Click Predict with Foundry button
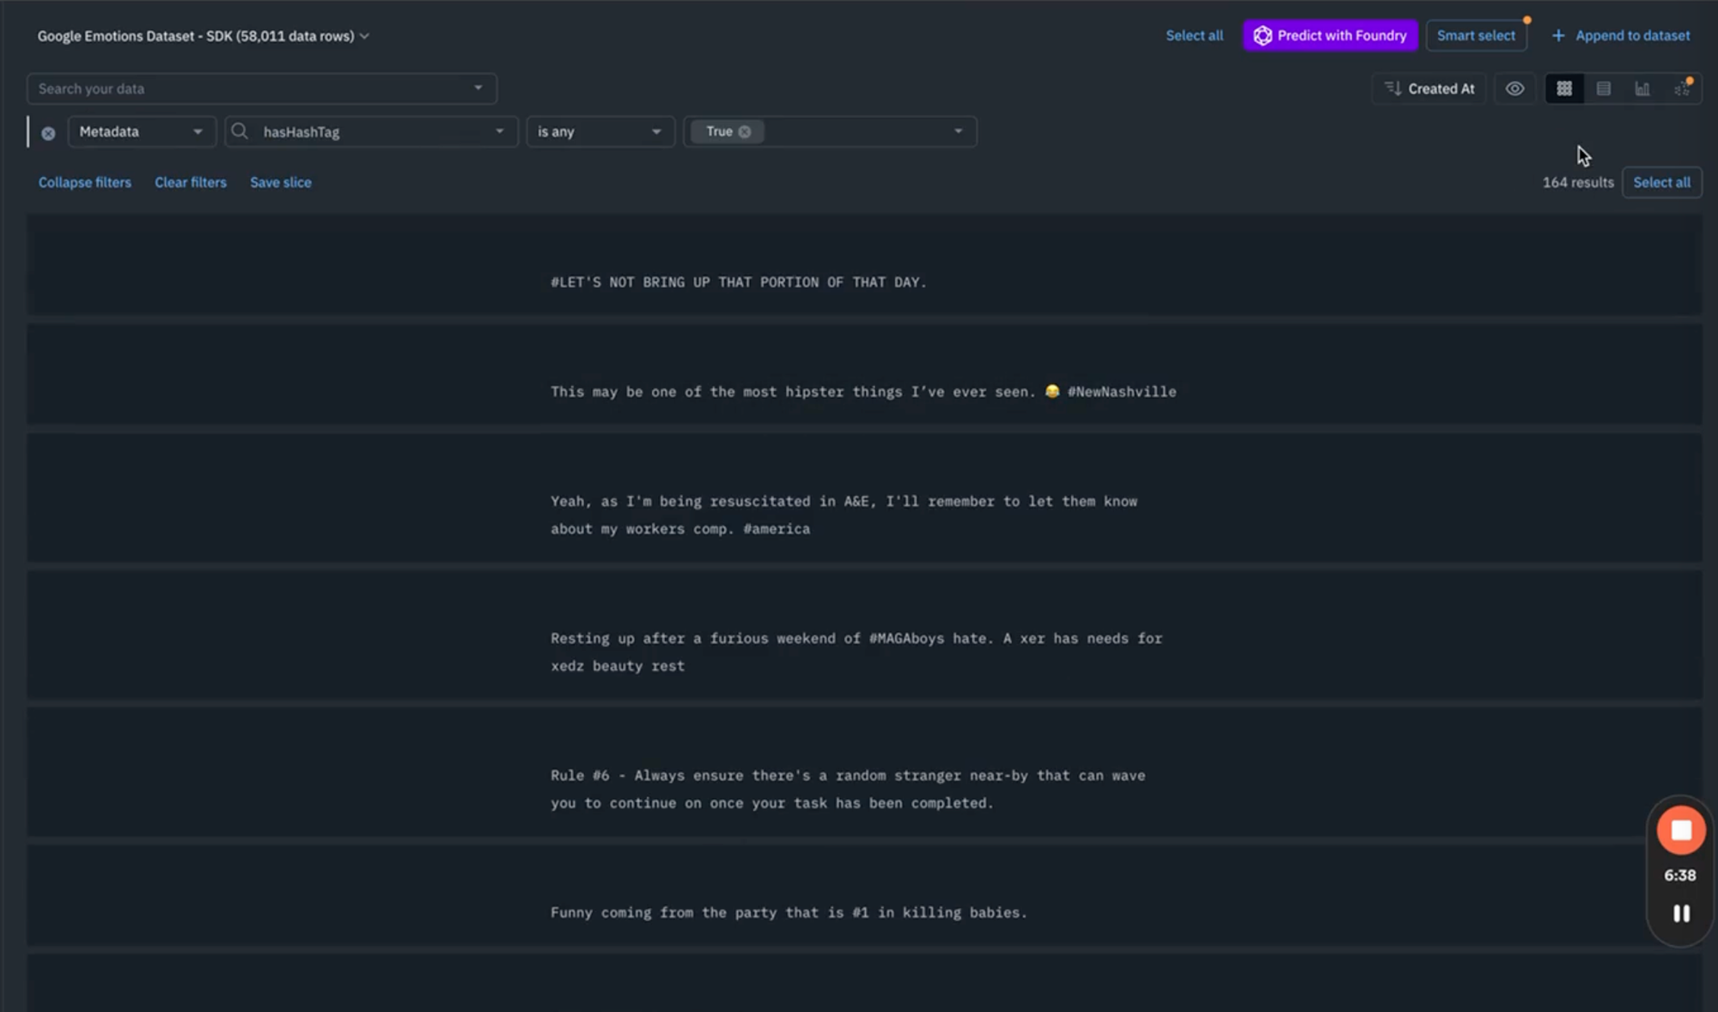The image size is (1718, 1012). [x=1330, y=35]
